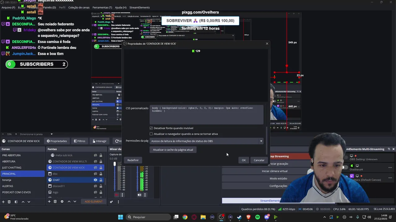Image resolution: width=396 pixels, height=222 pixels.
Task: Show hidden system tray icons
Action: click(x=325, y=217)
